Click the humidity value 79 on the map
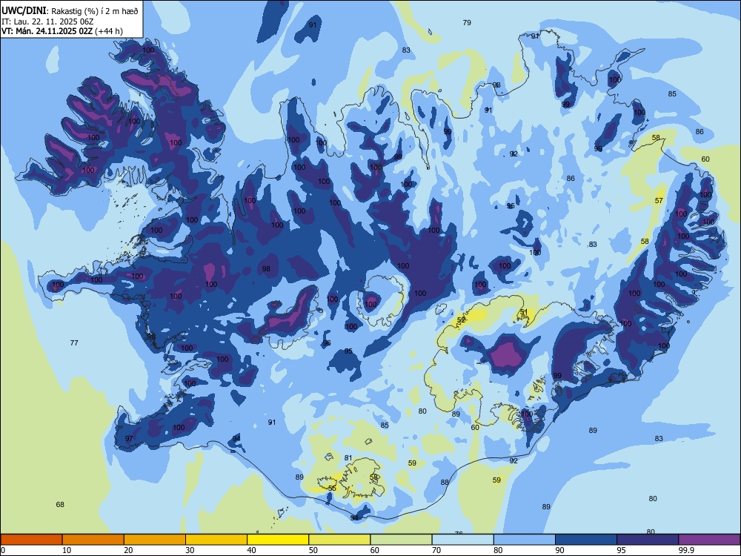Image resolution: width=741 pixels, height=556 pixels. pyautogui.click(x=467, y=23)
